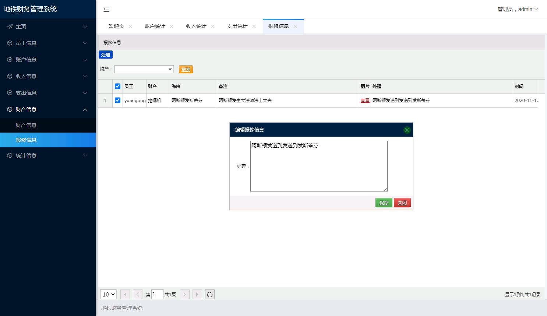
Task: Click the cube icon beside 员工信息
Action: click(10, 43)
